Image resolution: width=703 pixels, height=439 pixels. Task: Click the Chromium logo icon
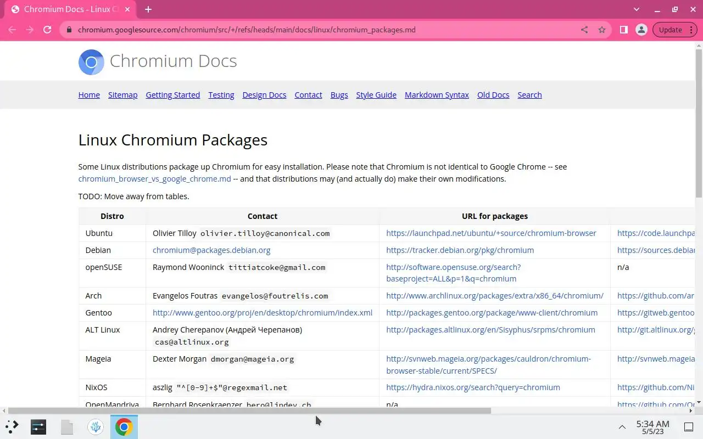pyautogui.click(x=91, y=62)
